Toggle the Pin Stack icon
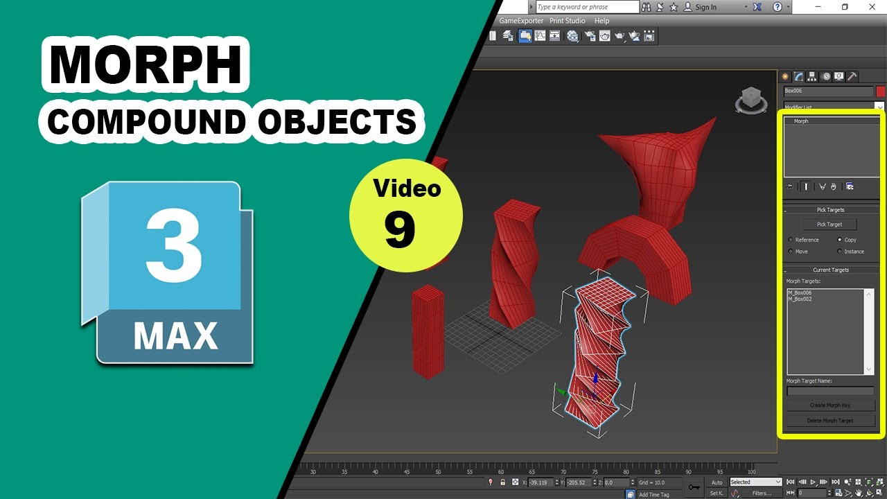 791,186
